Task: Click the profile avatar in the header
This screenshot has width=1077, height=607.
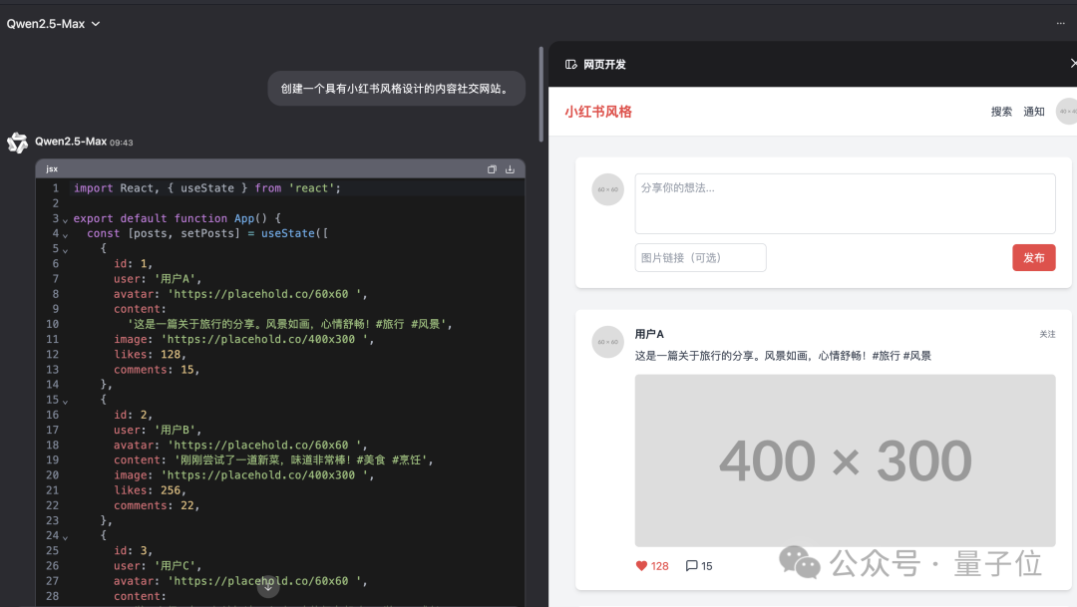Action: tap(1067, 112)
